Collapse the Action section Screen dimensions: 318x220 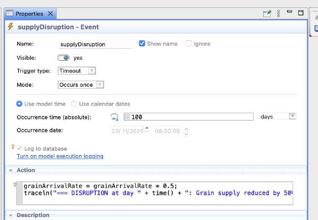click(x=10, y=170)
